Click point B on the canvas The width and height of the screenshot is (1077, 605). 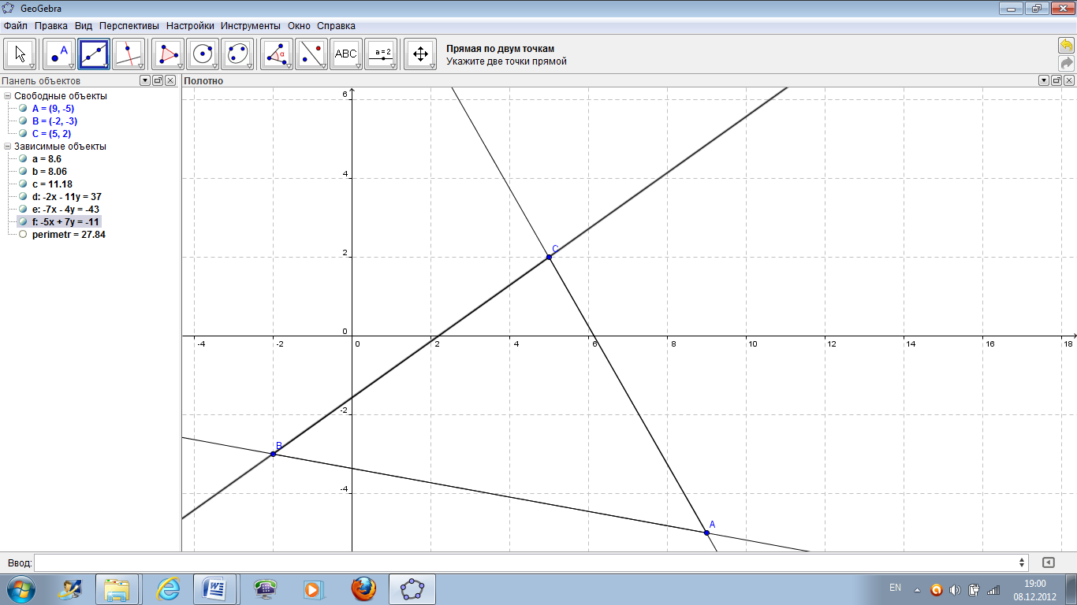(274, 454)
